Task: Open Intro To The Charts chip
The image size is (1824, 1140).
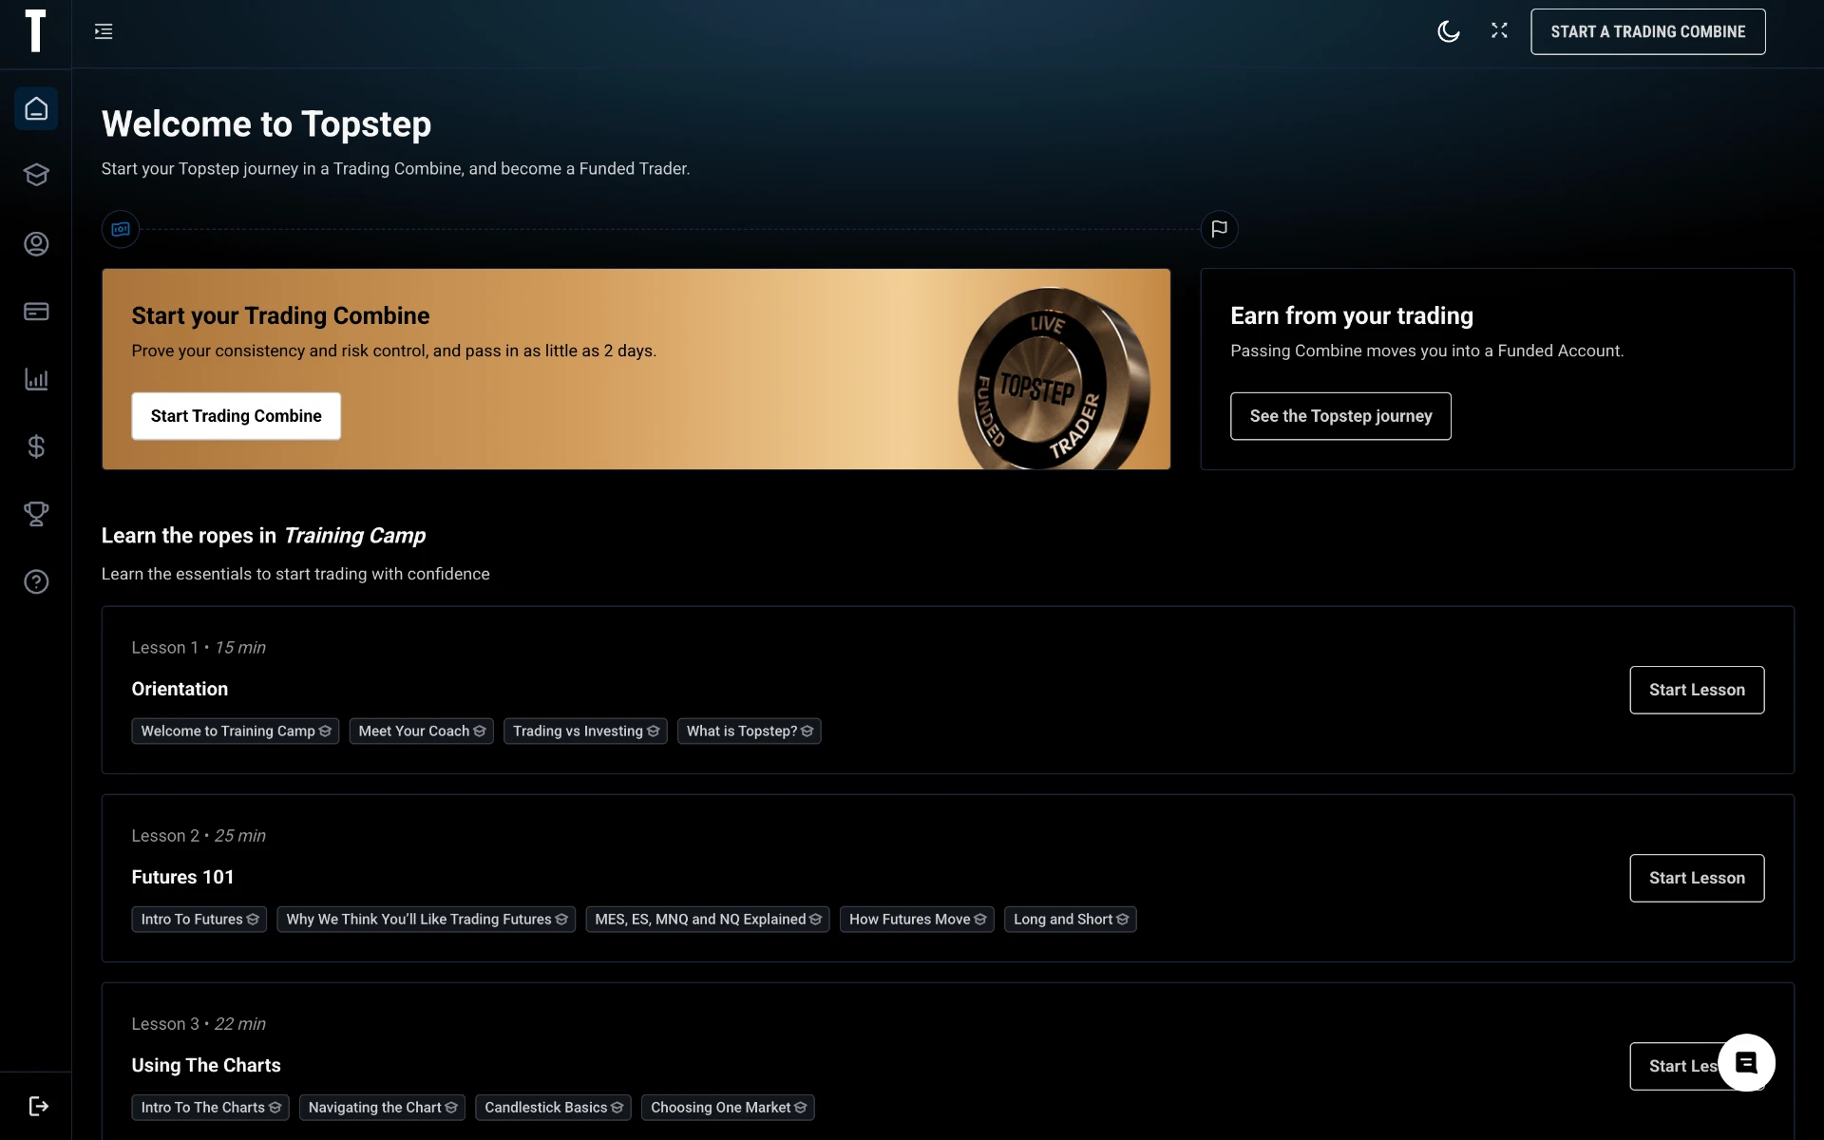Action: click(211, 1107)
